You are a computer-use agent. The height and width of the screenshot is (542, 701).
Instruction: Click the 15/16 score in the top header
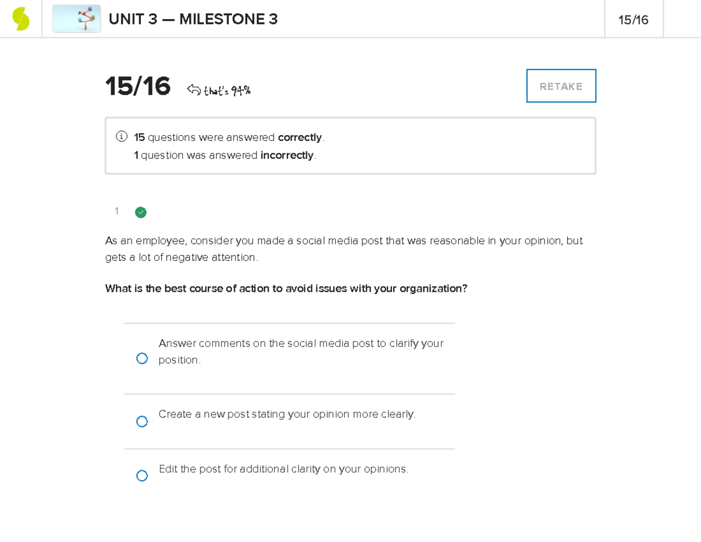[x=634, y=20]
